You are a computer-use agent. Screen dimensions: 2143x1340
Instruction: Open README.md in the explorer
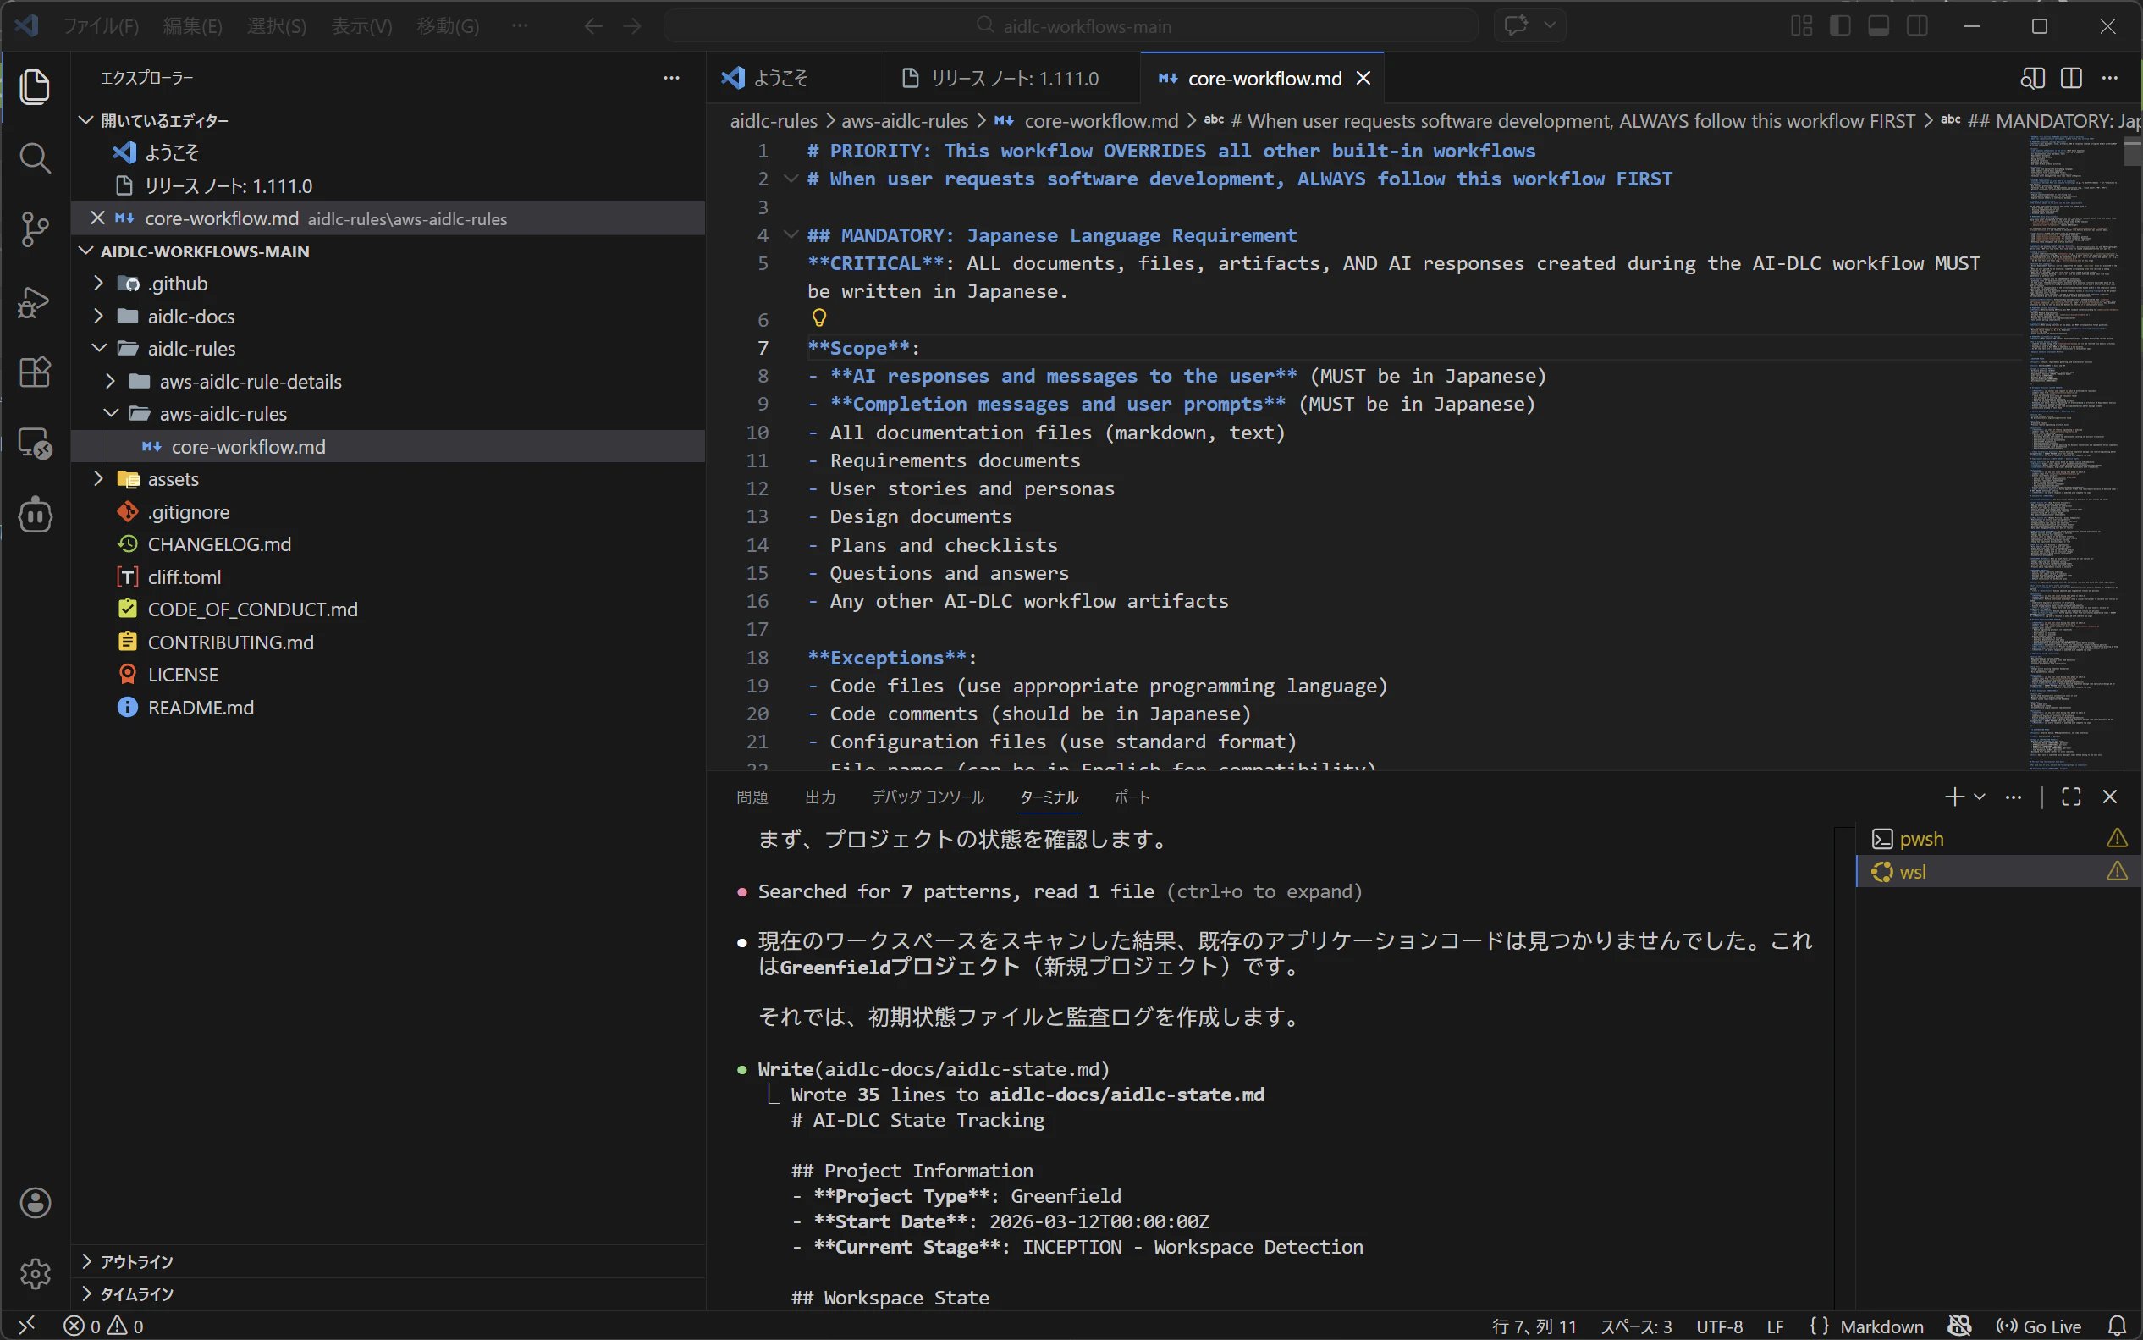tap(388, 707)
